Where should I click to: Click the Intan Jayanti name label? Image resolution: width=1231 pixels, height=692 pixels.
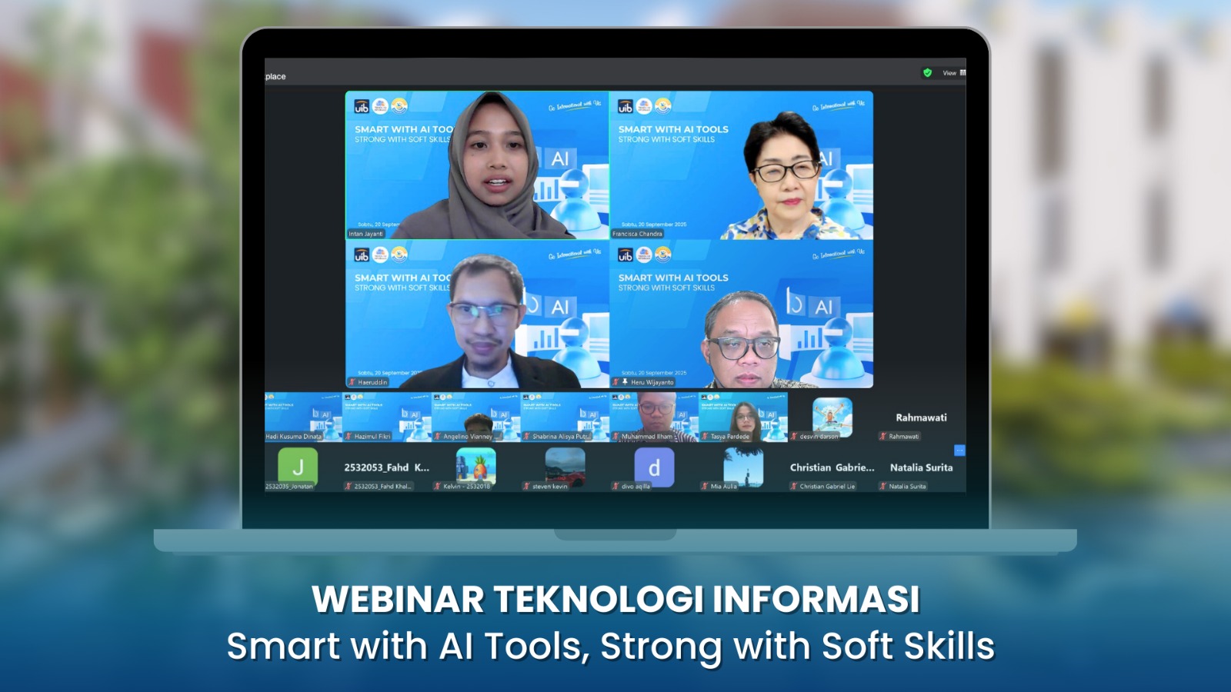pyautogui.click(x=365, y=234)
